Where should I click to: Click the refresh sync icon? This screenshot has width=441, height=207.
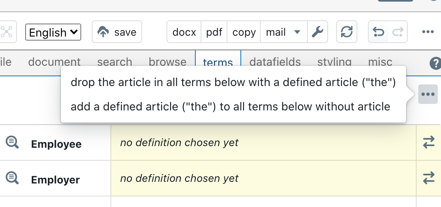coord(347,32)
